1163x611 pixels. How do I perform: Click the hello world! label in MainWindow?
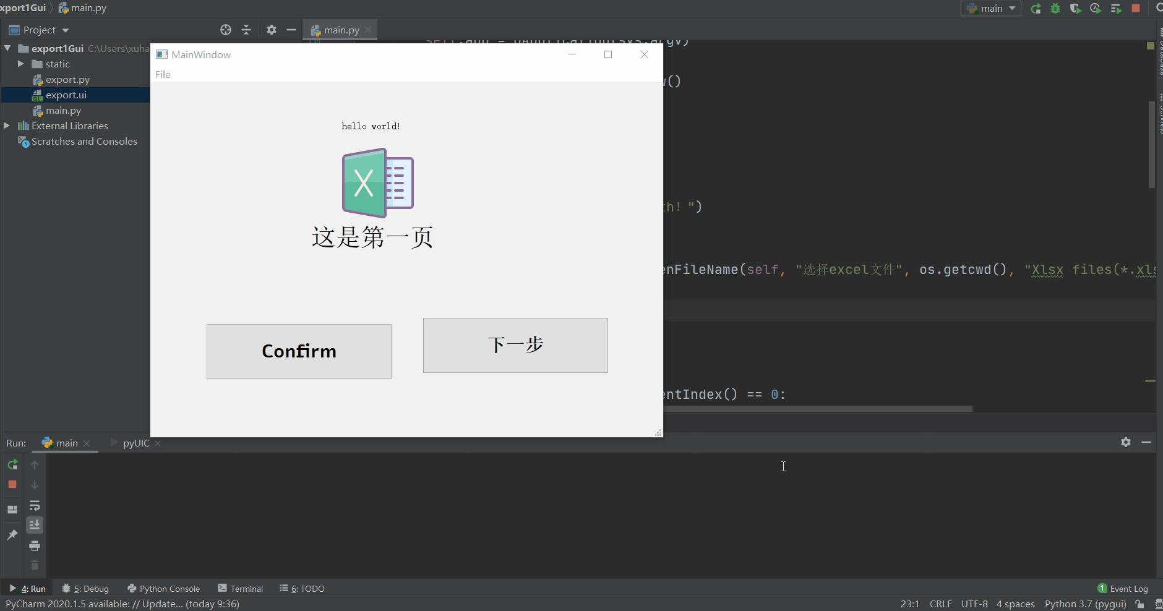[x=371, y=126]
